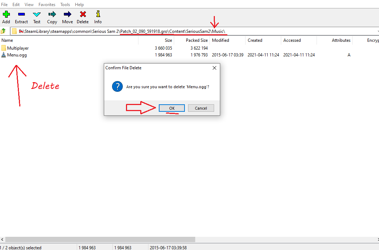The width and height of the screenshot is (379, 250).
Task: Open the Favorites menu
Action: click(47, 5)
